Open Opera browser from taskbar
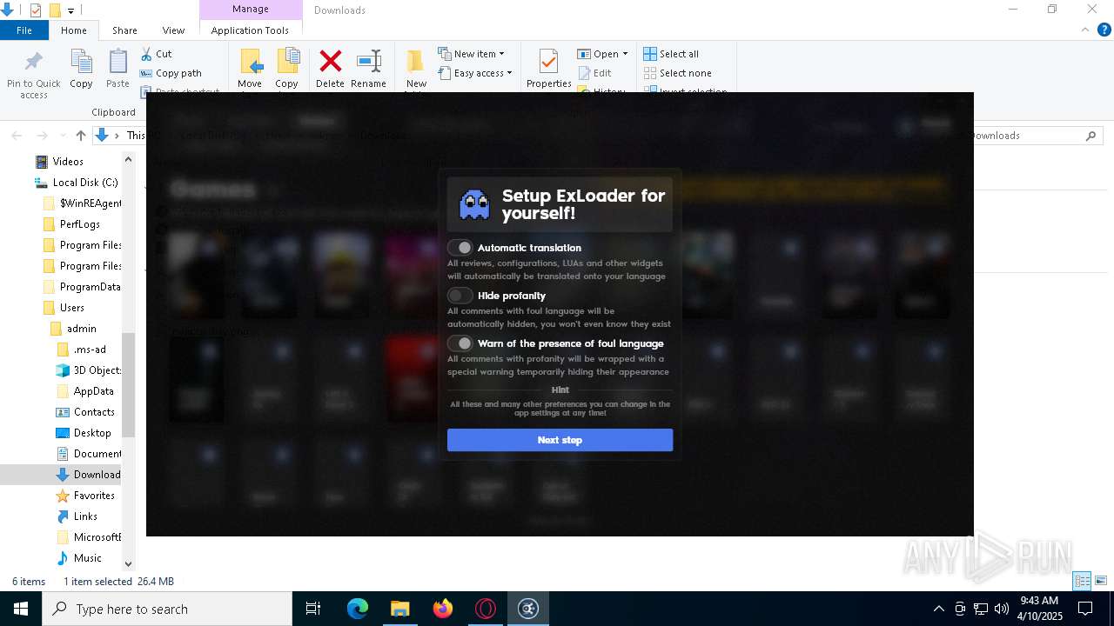 [x=486, y=609]
